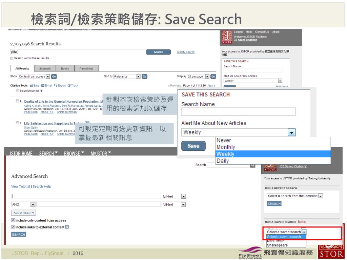Viewport: 347px width, 260px height.
Task: Select Weekly highlighted option in list
Action: (x=273, y=154)
